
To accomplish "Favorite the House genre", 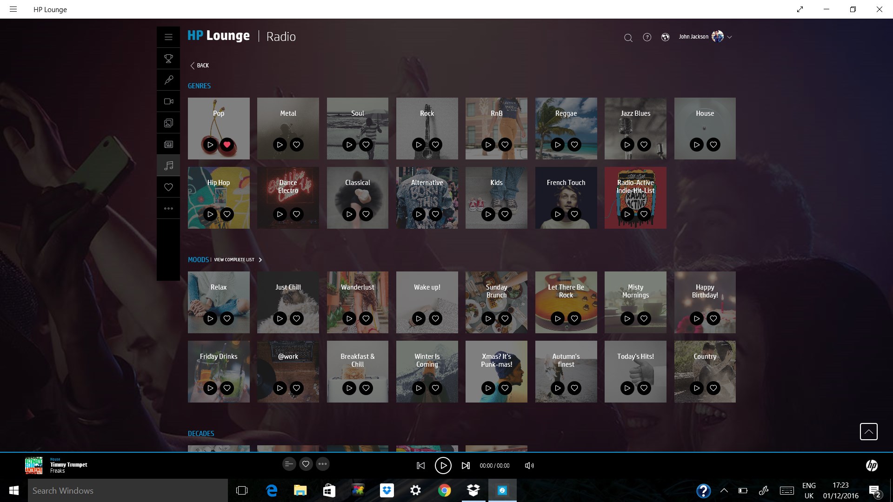I will [x=713, y=145].
